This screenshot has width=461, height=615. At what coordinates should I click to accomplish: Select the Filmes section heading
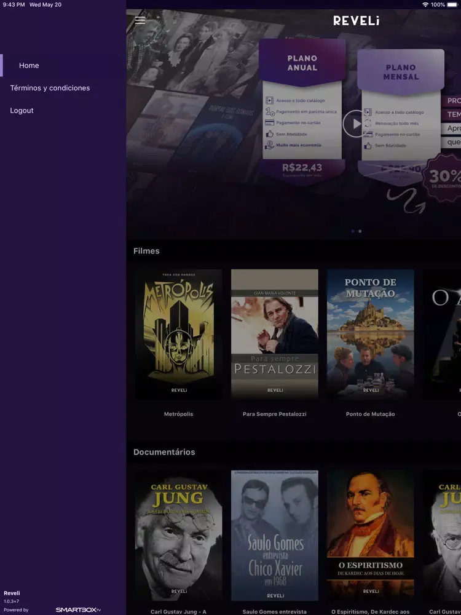(146, 251)
